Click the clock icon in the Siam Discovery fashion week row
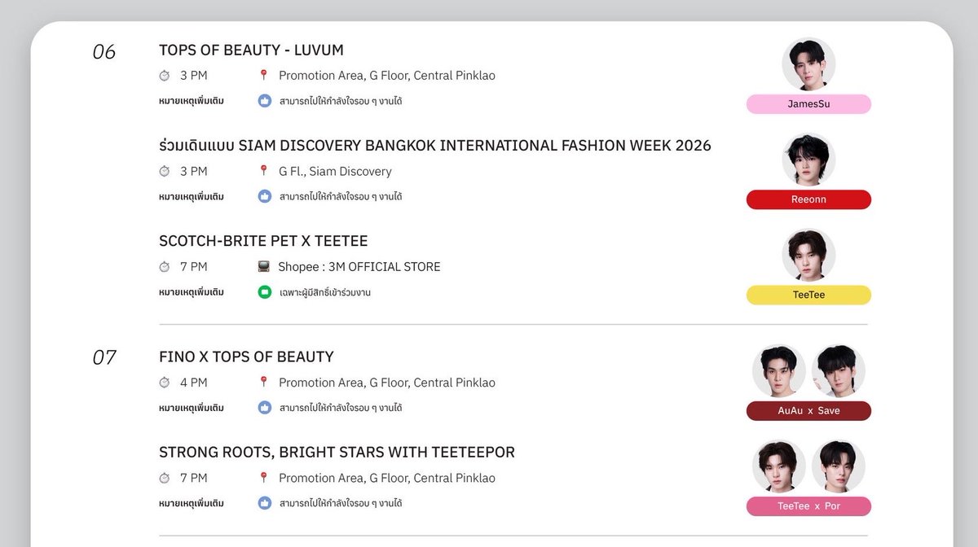The width and height of the screenshot is (978, 547). [165, 172]
